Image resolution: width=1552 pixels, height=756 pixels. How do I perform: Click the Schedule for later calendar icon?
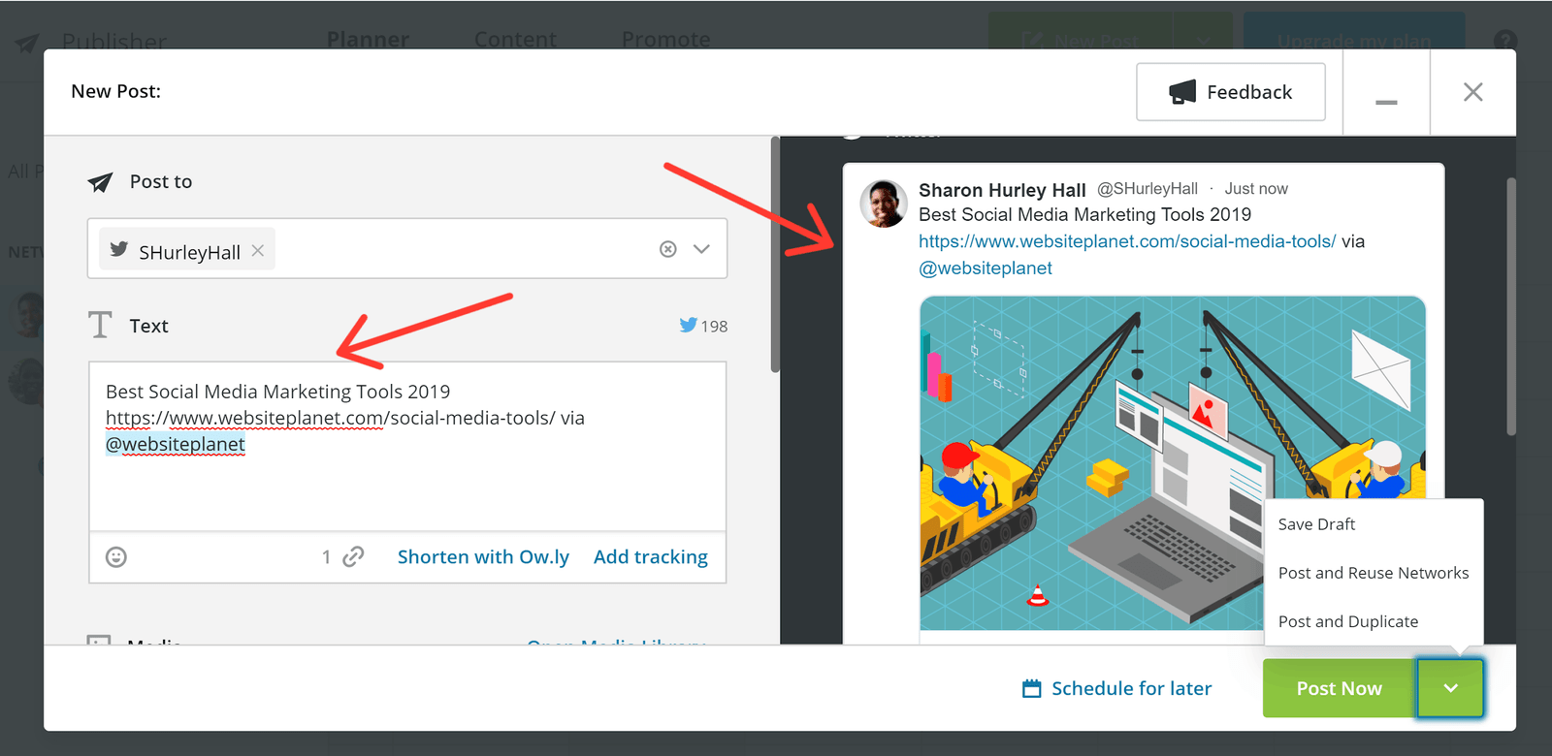coord(1032,688)
